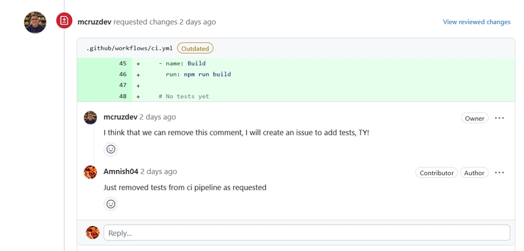
Task: Click mcruzdev username in comment thread
Action: pos(121,117)
